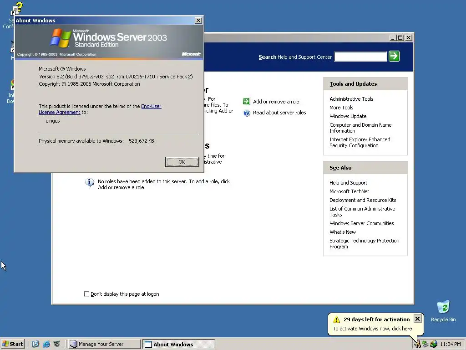The height and width of the screenshot is (350, 466).
Task: Open Administrative Tools link
Action: point(351,99)
